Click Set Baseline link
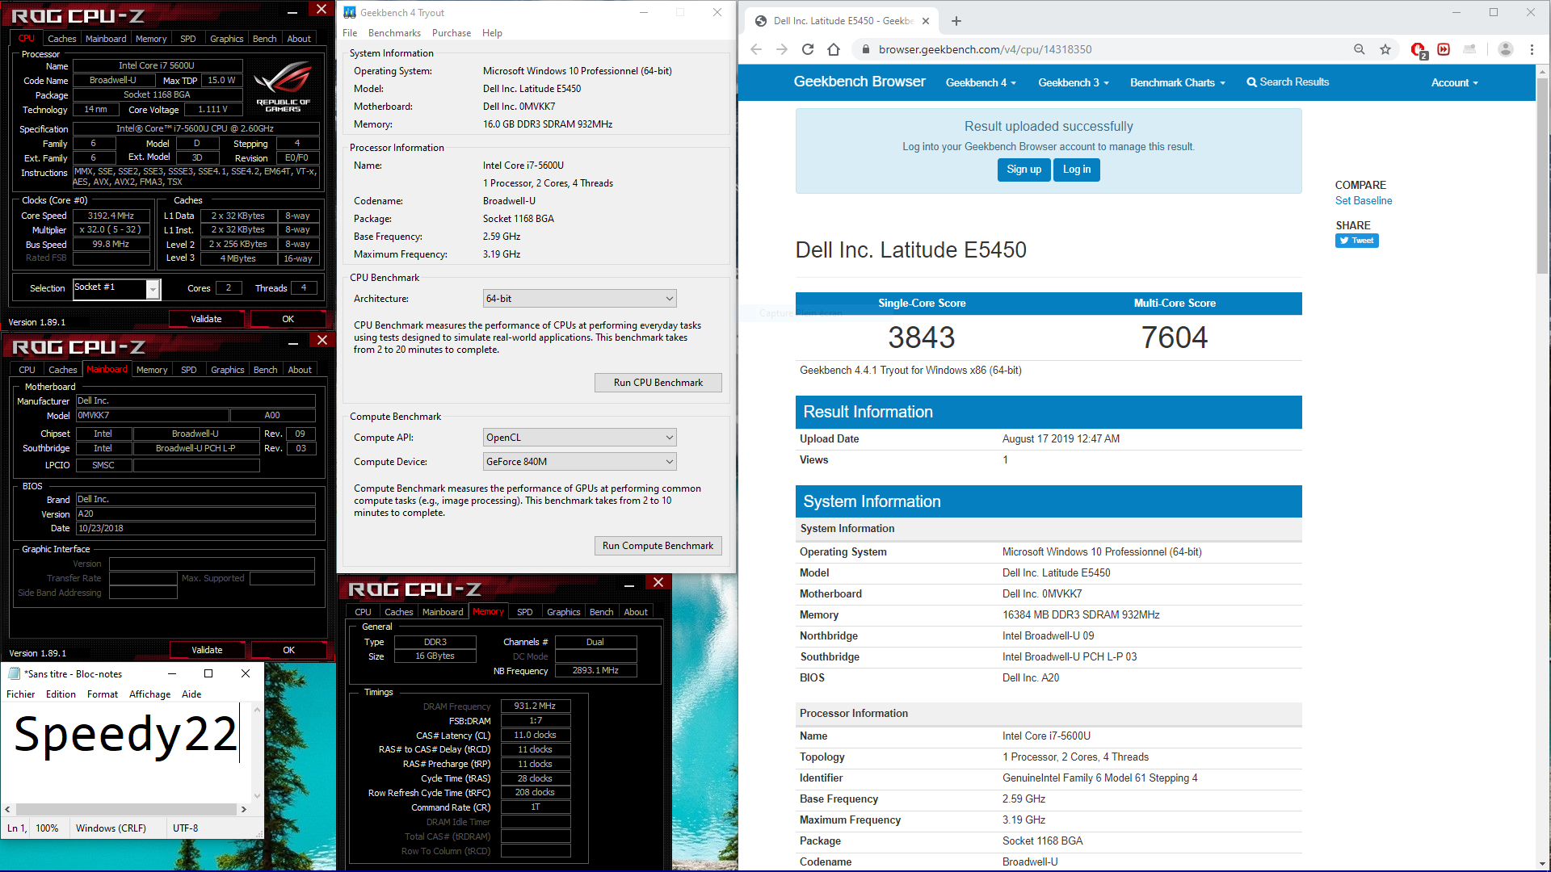 tap(1364, 201)
